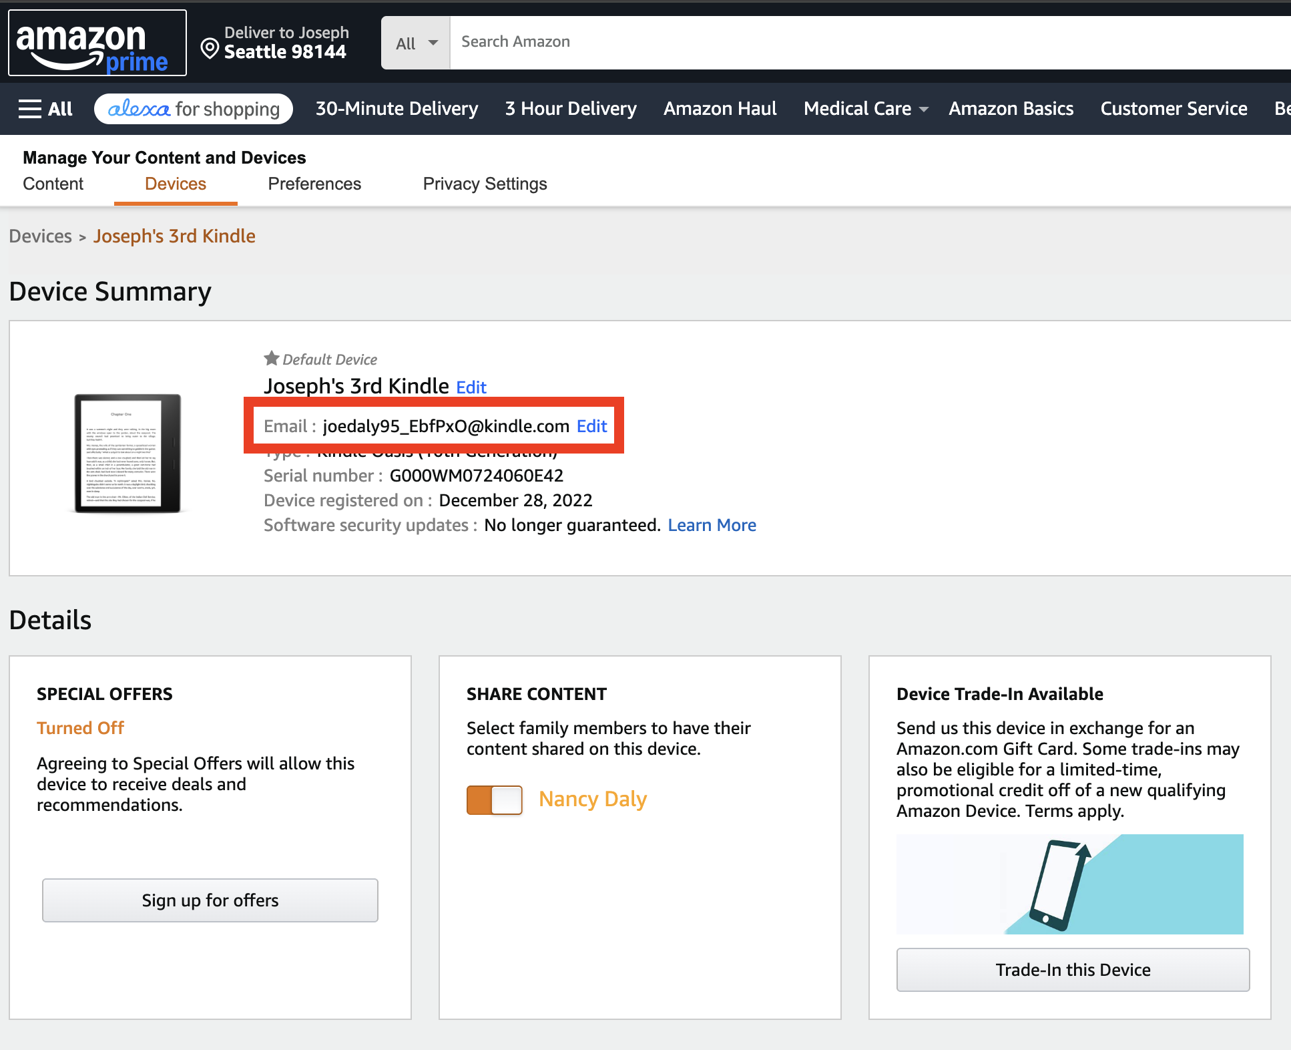Screen dimensions: 1291x1050
Task: Open Amazon Basics
Action: pos(1011,109)
